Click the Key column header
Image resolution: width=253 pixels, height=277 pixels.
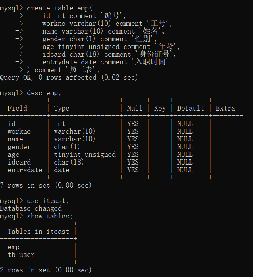(160, 108)
